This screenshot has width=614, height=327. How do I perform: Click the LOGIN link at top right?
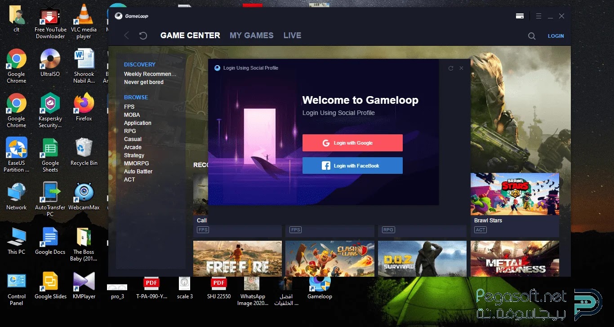[556, 36]
